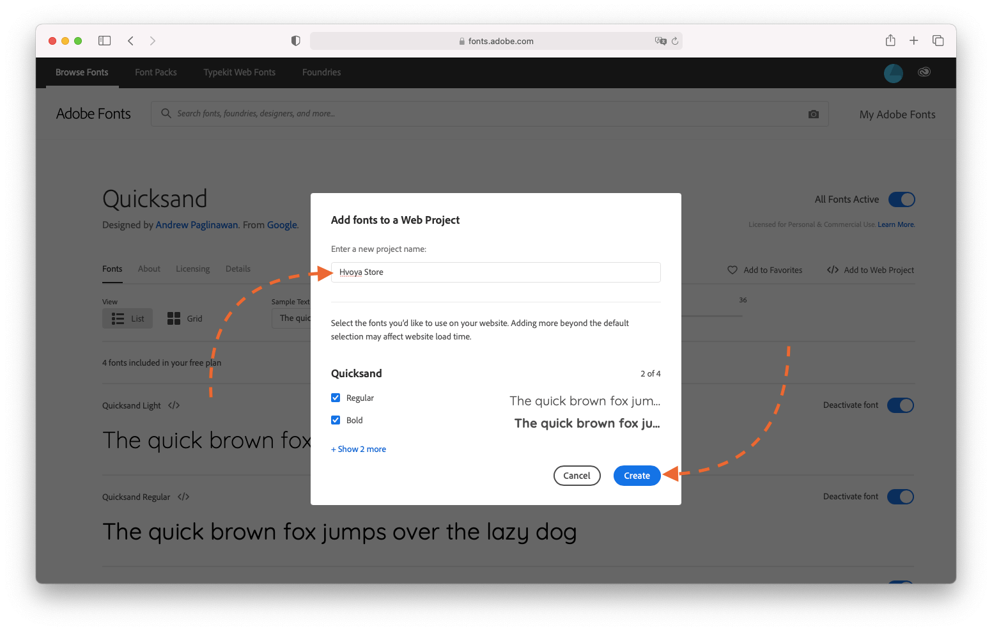This screenshot has height=631, width=992.
Task: Click the Create button
Action: 637,476
